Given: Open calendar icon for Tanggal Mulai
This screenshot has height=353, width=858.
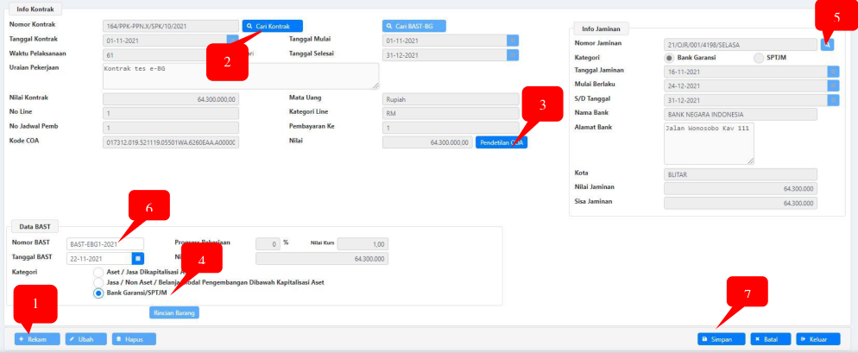Looking at the screenshot, I should pos(513,40).
